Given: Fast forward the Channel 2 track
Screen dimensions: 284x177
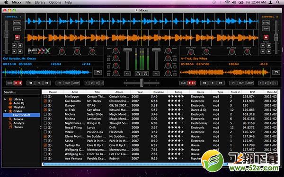Looking at the screenshot, I should click(221, 83).
